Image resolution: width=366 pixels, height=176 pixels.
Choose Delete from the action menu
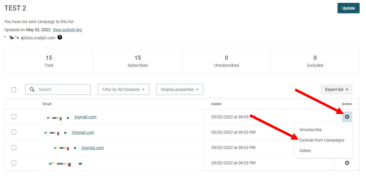coord(305,151)
